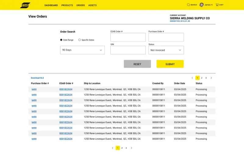Click the account number under Sierra Welding

[x=180, y=21]
